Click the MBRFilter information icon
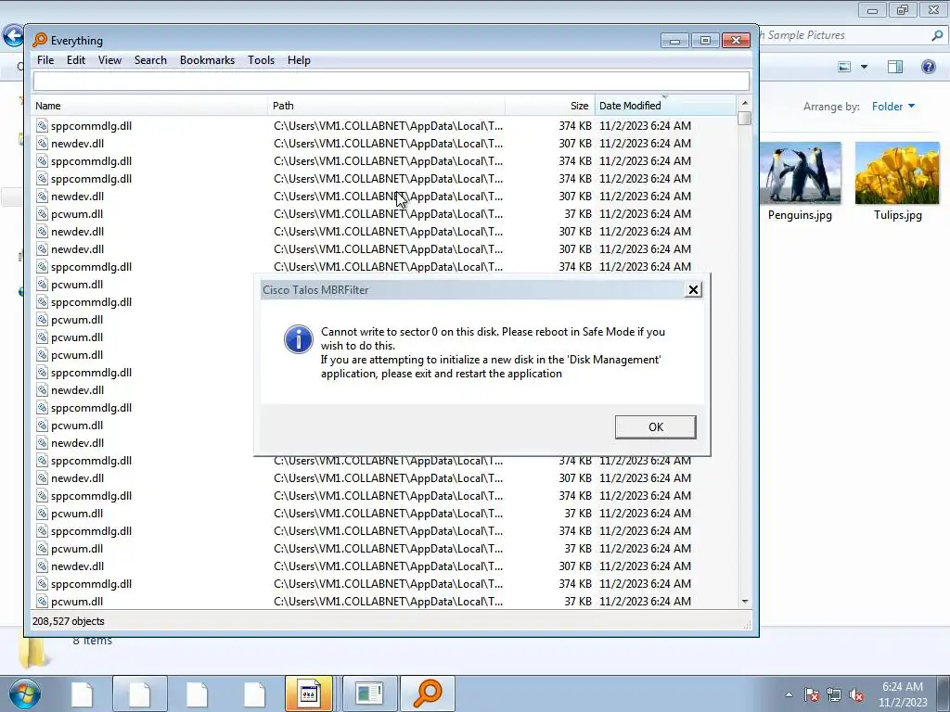This screenshot has height=712, width=950. click(298, 339)
